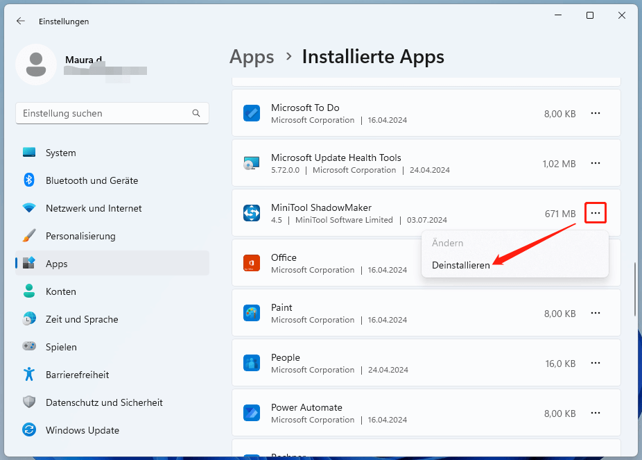Screen dimensions: 642x460
Task: Click the Apps sidebar icon
Action: point(29,264)
